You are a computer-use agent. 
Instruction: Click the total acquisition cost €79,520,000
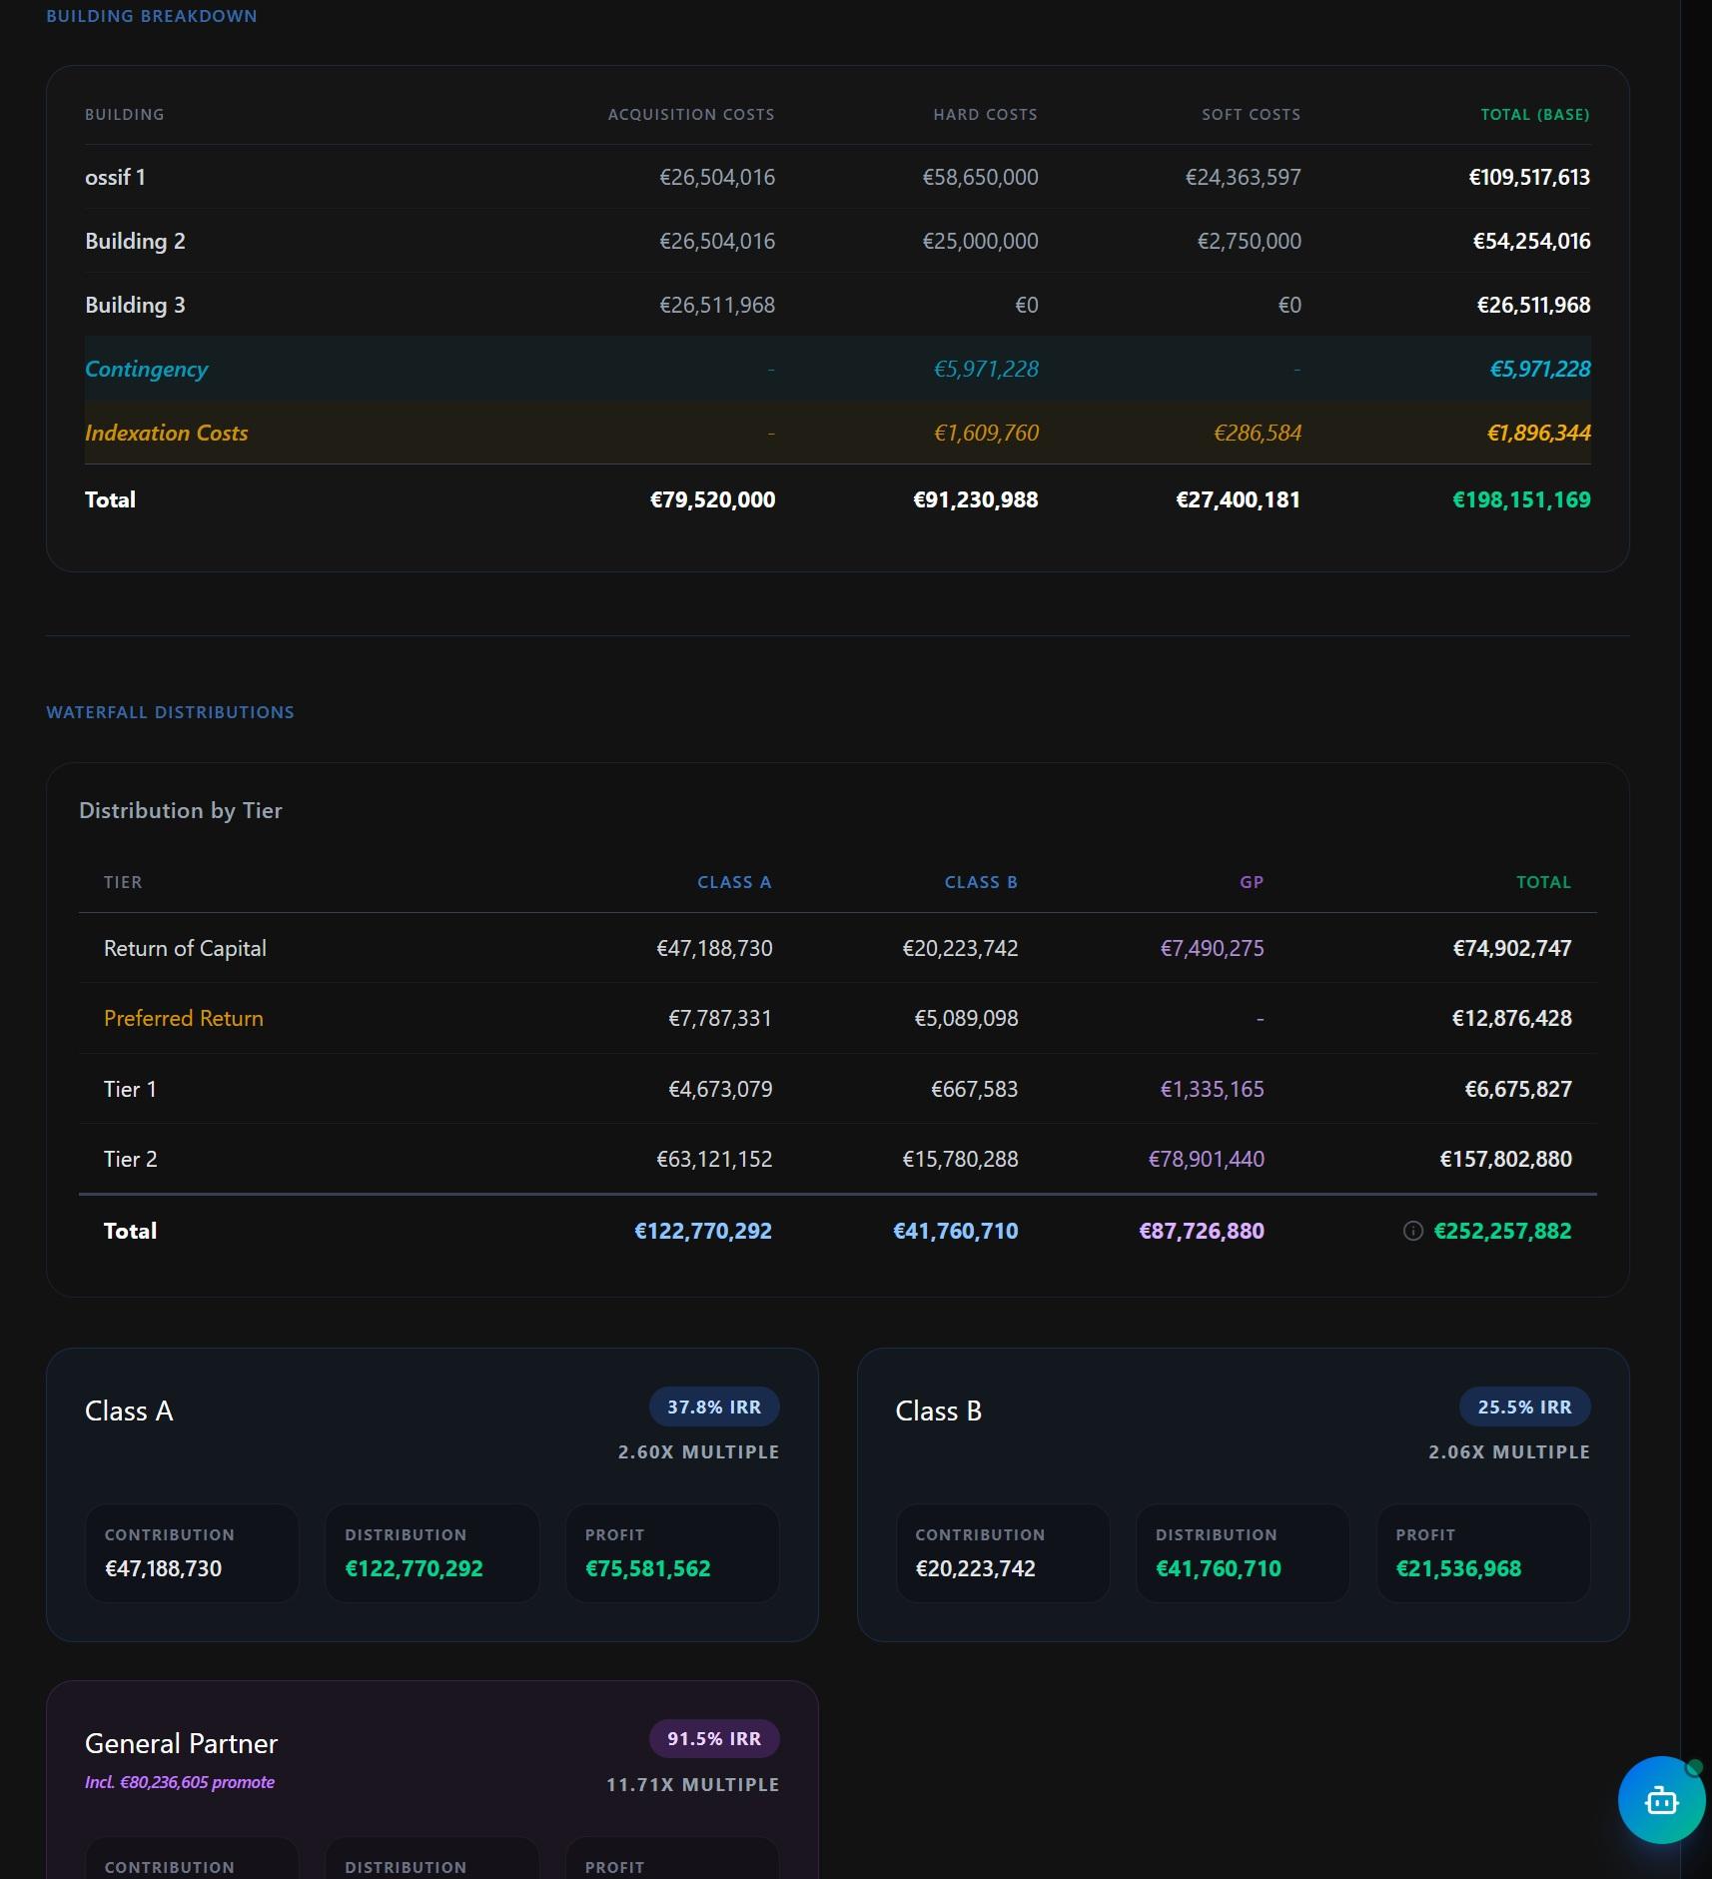[x=712, y=499]
